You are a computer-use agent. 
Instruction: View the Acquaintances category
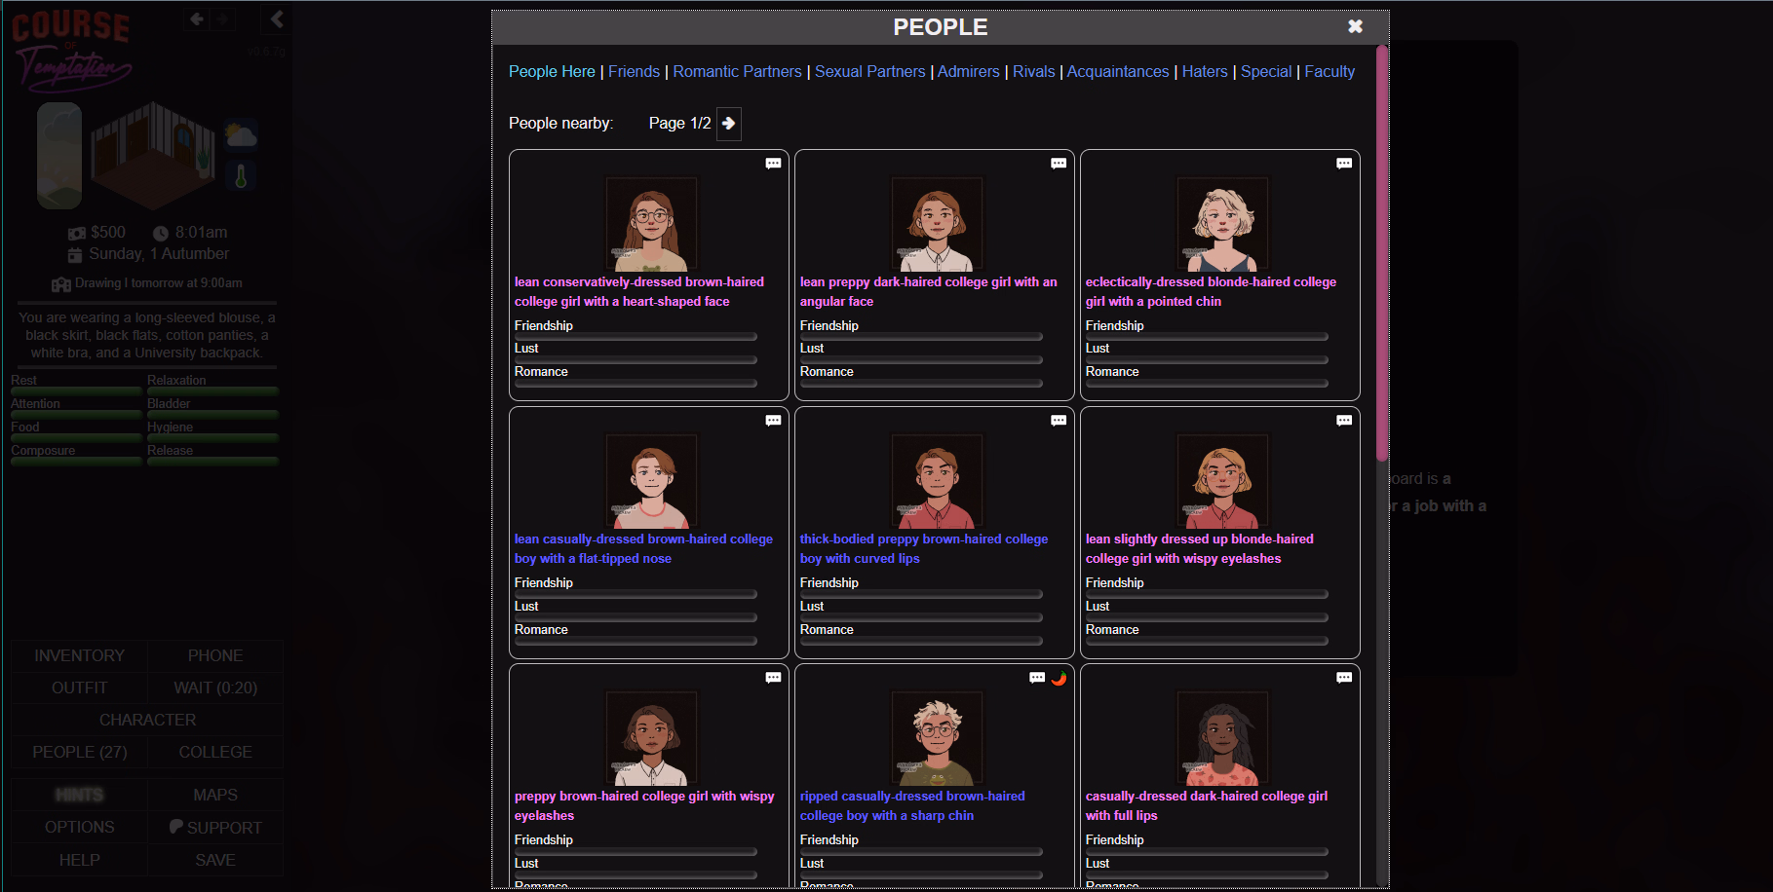pyautogui.click(x=1117, y=72)
